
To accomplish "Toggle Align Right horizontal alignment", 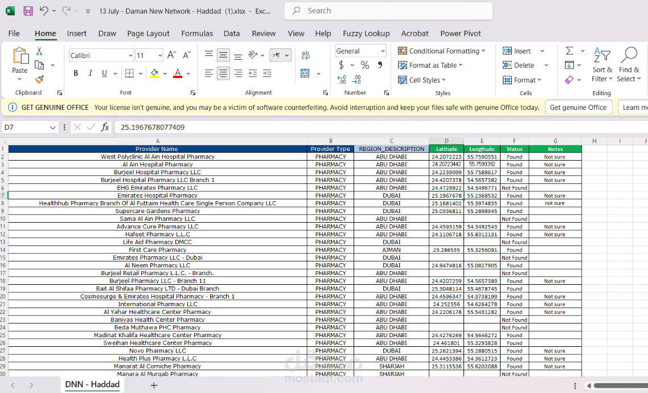I will (238, 73).
